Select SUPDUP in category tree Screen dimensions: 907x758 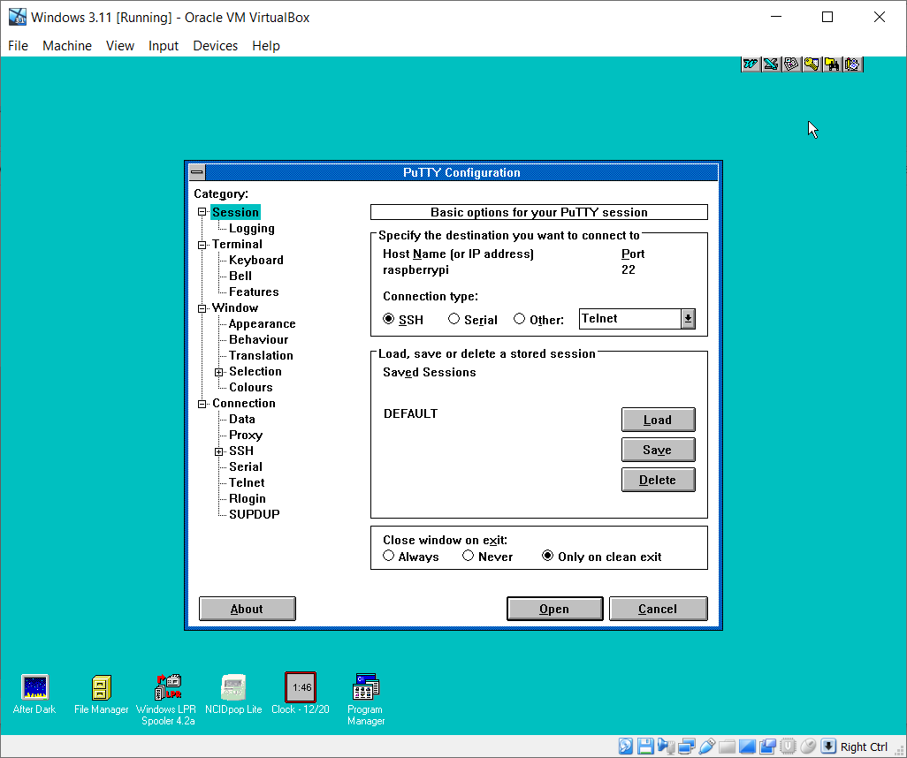click(x=254, y=514)
